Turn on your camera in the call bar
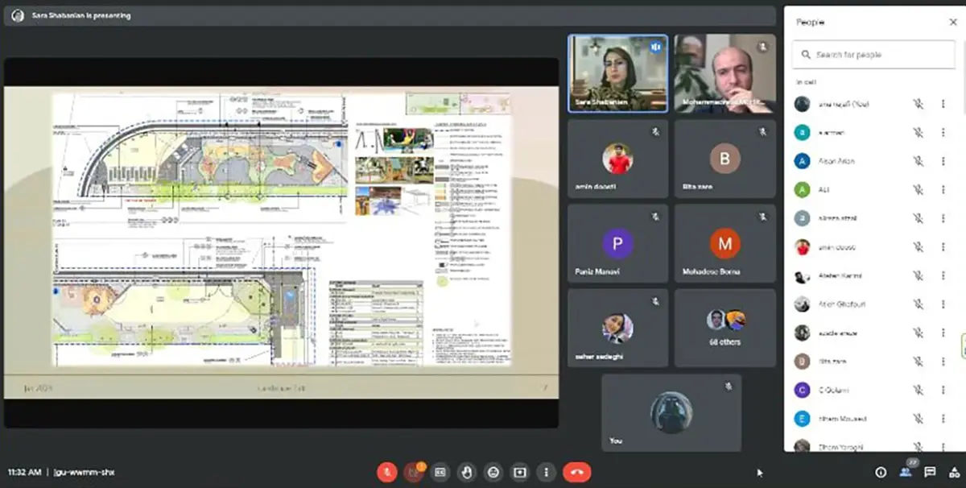Viewport: 966px width, 488px height. point(414,472)
